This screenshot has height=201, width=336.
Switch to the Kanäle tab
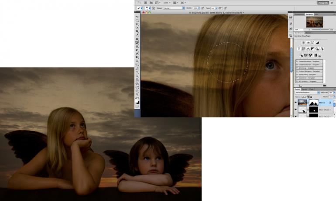[305, 89]
